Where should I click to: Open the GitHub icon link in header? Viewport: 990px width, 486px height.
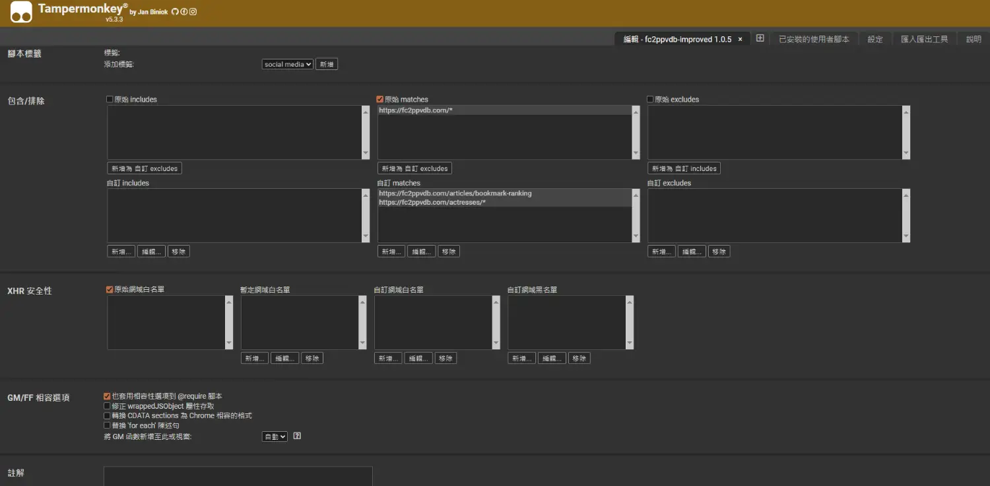[x=175, y=12]
